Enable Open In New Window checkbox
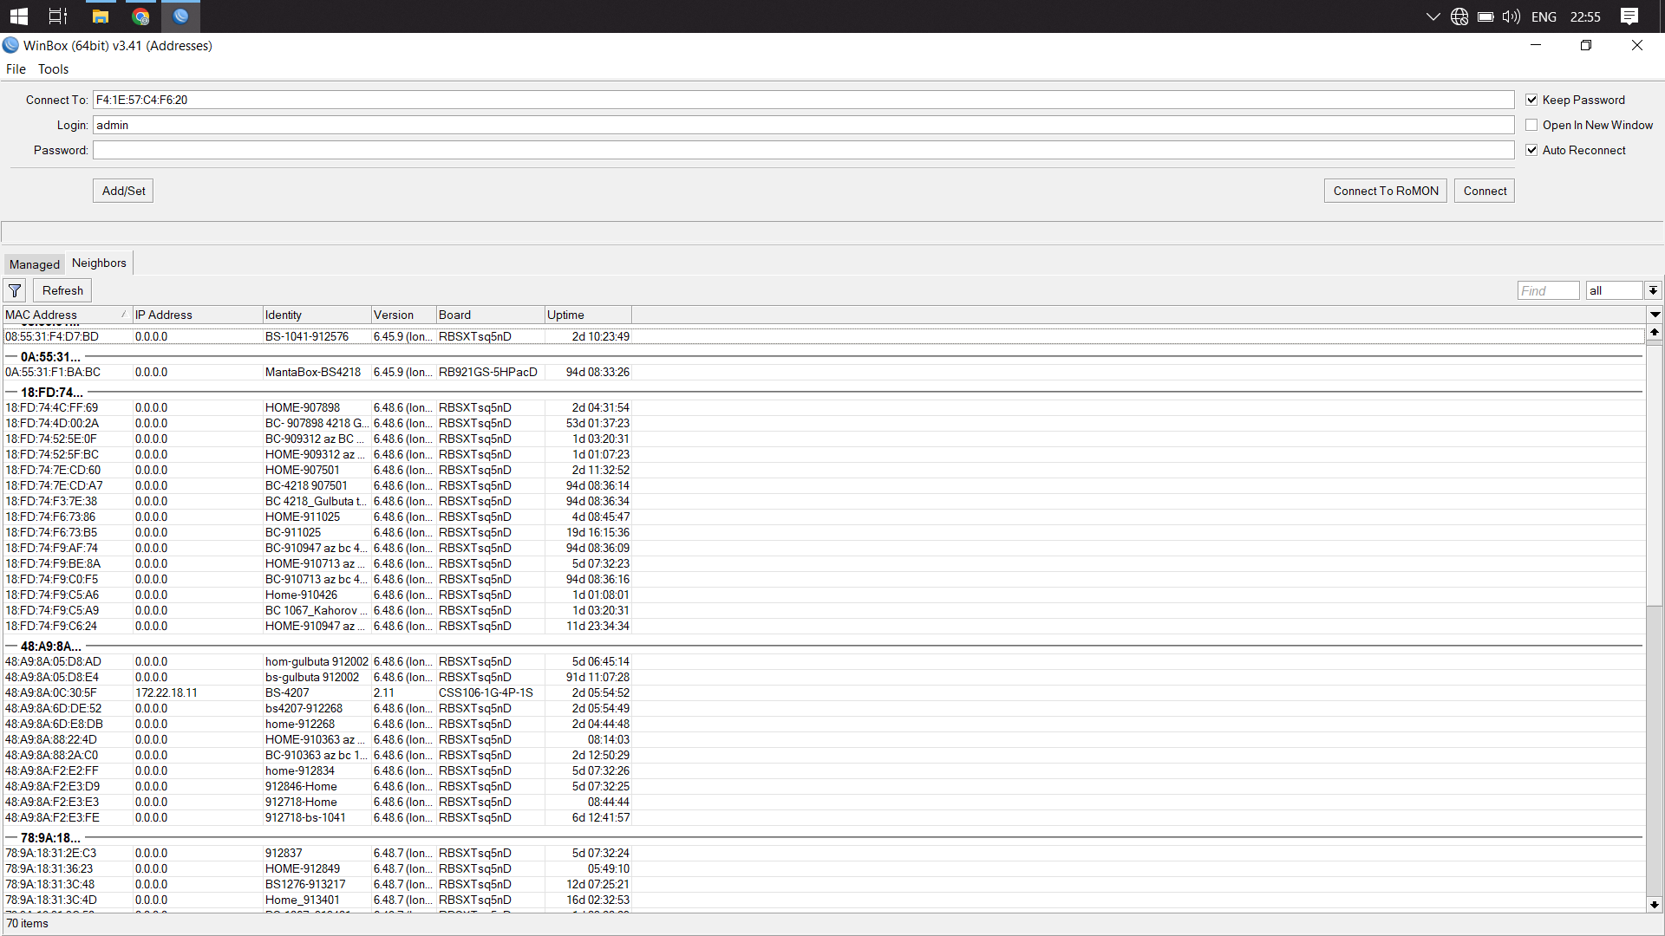 [1531, 125]
